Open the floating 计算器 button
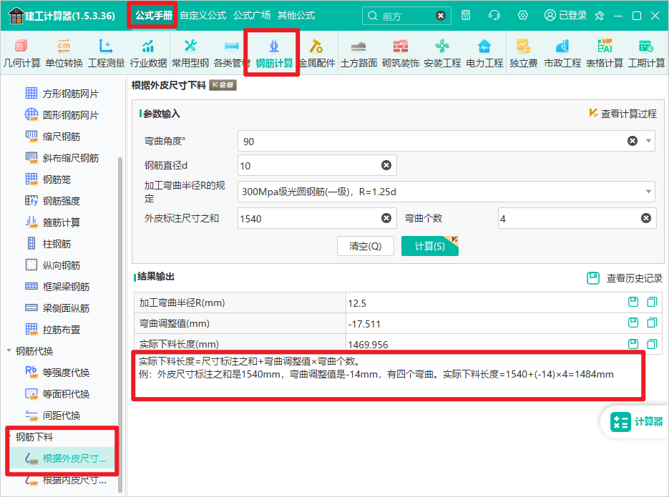669x497 pixels. click(x=635, y=421)
